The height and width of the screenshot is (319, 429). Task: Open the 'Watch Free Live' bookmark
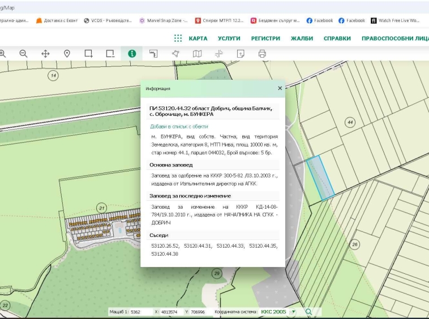coord(395,20)
